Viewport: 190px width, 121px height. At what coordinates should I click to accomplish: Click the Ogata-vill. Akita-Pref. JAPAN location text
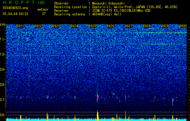click(x=135, y=7)
